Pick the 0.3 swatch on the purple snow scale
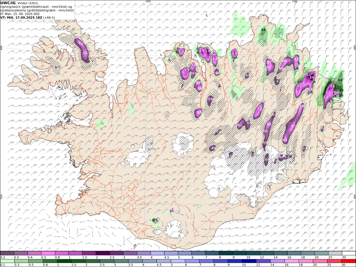This screenshot has width=356, height=267. pyautogui.click(x=21, y=253)
